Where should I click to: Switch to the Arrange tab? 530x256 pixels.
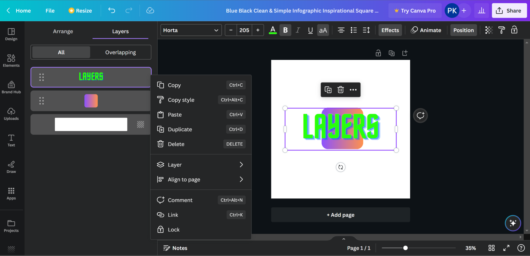click(x=63, y=31)
